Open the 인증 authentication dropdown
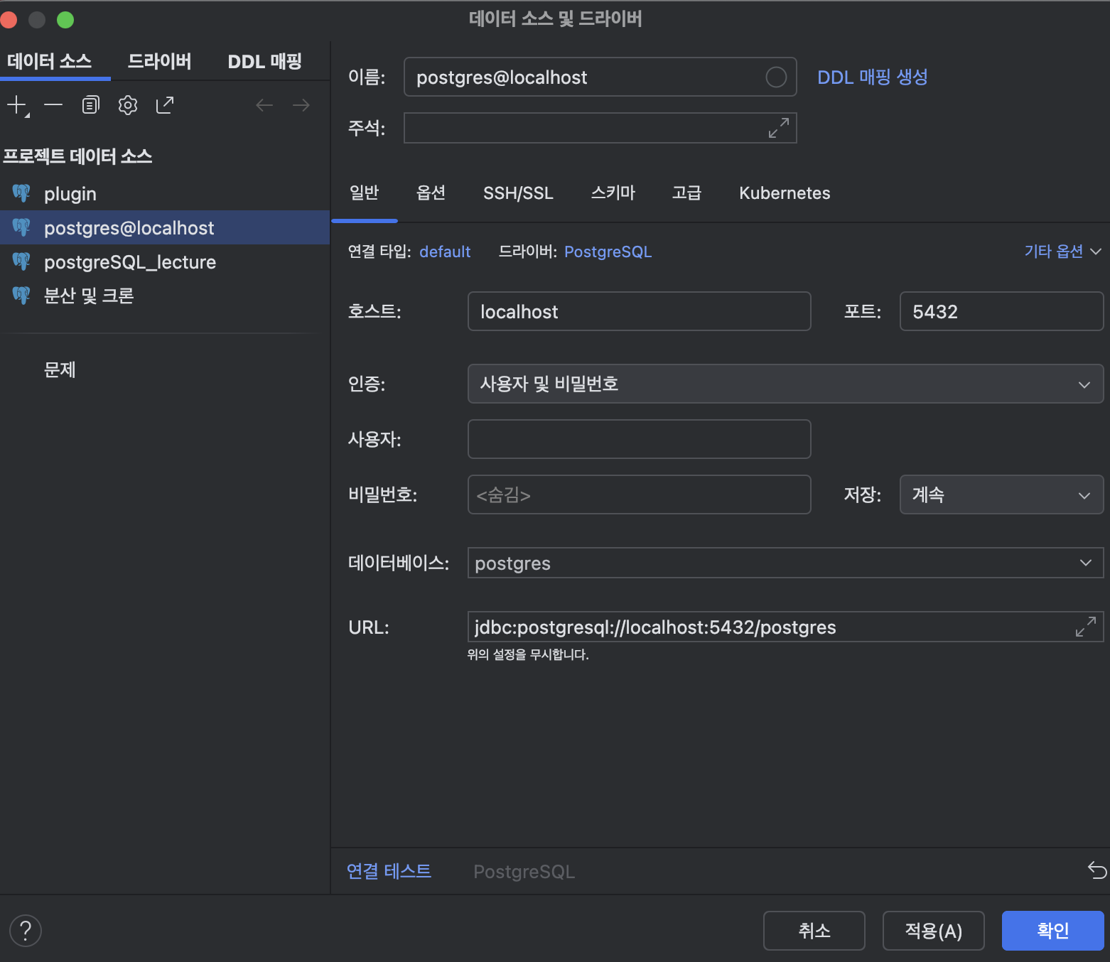The image size is (1110, 962). (x=785, y=384)
